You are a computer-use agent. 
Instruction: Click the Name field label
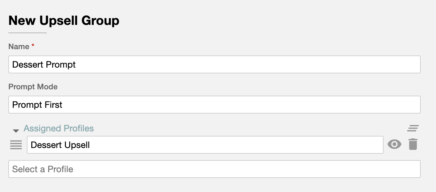(x=19, y=47)
